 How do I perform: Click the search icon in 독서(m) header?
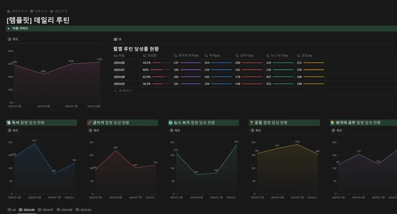tap(206, 56)
